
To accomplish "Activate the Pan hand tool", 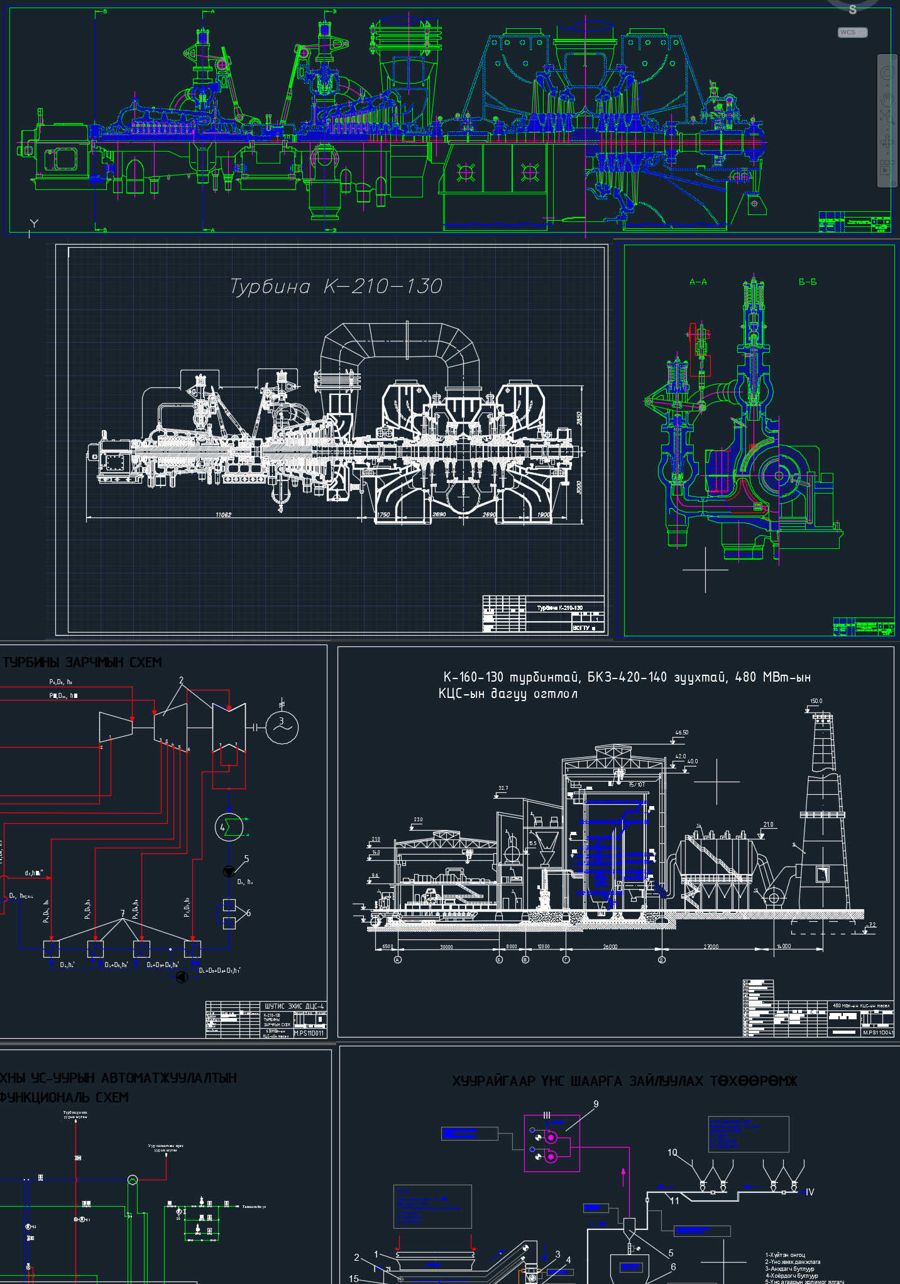I will (887, 100).
